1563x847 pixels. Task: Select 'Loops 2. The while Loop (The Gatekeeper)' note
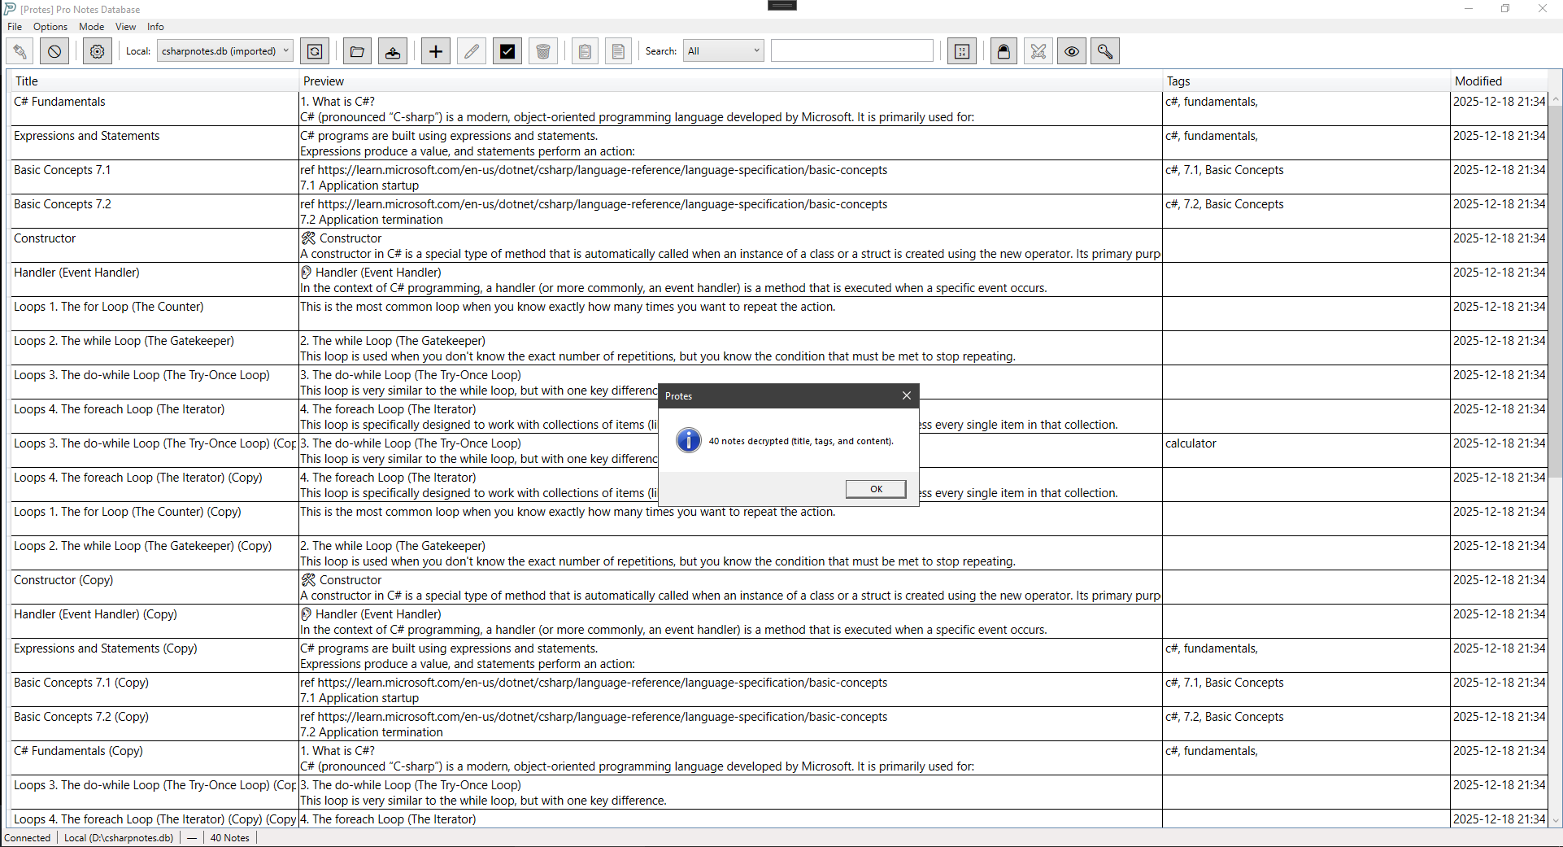[124, 341]
